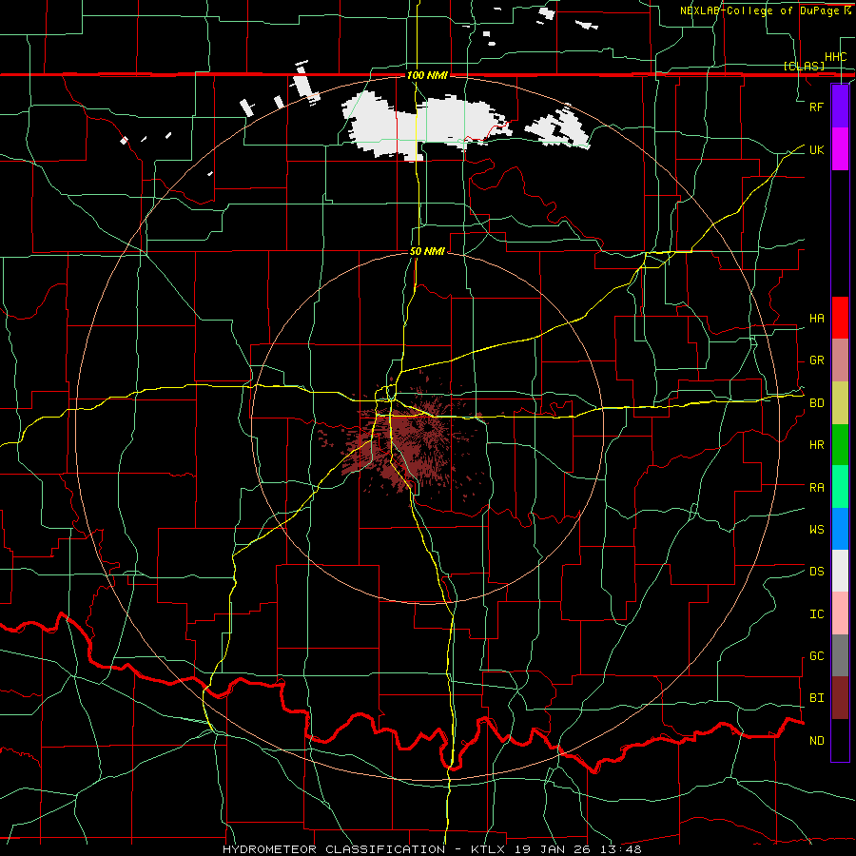Viewport: 856px width, 856px height.
Task: Click the NEXLAB-College of DuPage credit
Action: [759, 10]
